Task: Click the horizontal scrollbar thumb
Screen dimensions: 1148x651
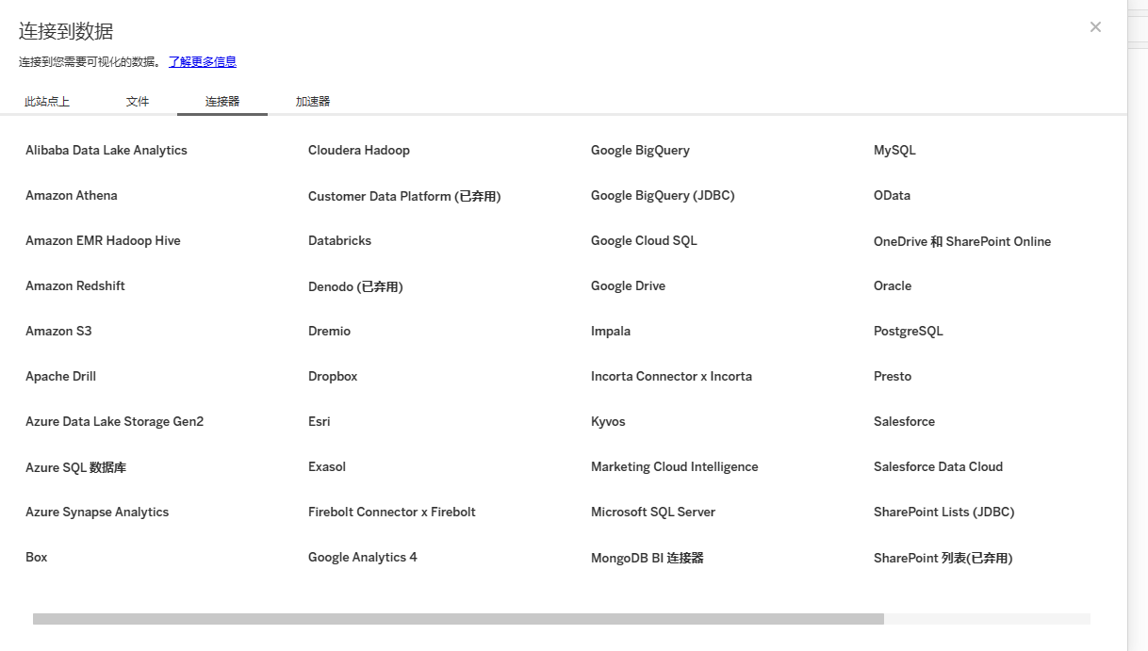Action: (x=458, y=619)
